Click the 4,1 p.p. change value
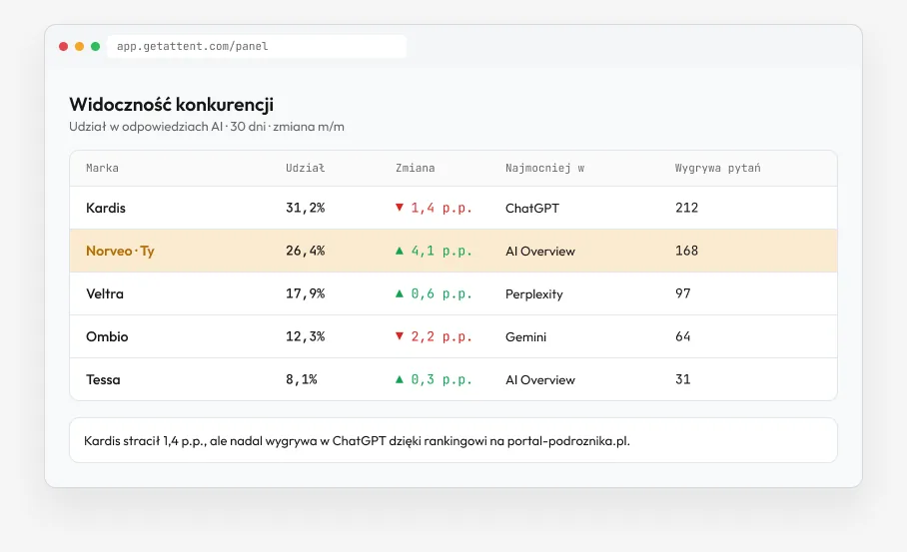Viewport: 907px width, 552px height. [x=442, y=251]
